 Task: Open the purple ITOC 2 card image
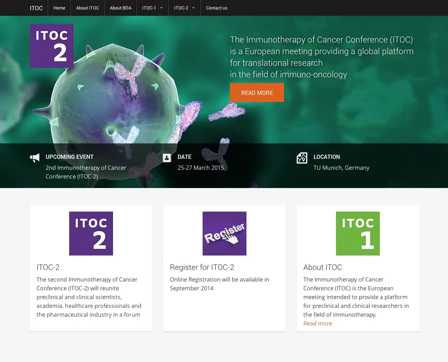91,233
